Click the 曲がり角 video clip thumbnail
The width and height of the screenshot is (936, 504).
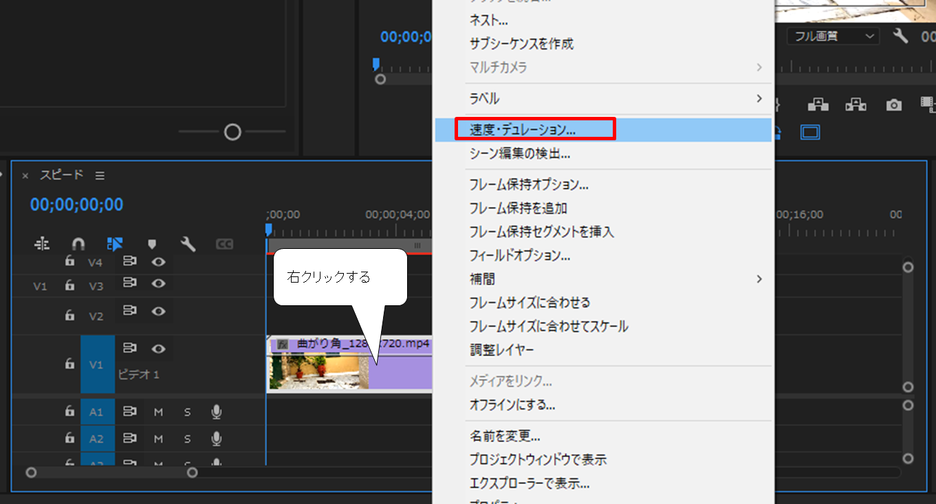pos(318,371)
